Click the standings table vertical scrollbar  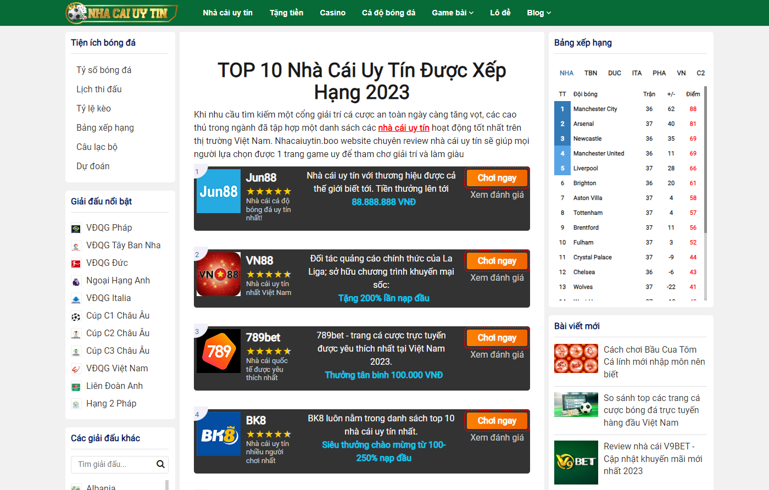click(705, 159)
